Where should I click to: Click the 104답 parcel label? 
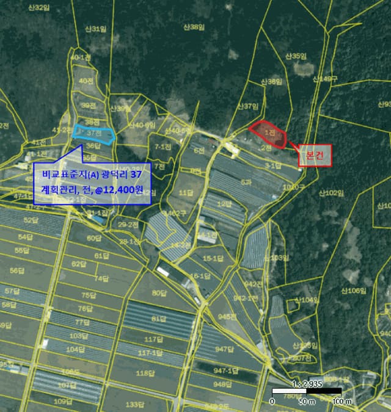75,350
